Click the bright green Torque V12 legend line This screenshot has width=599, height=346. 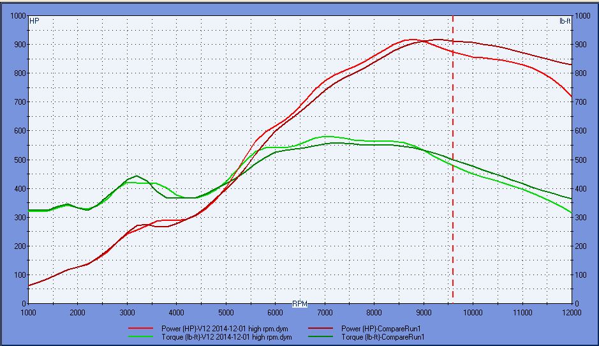pyautogui.click(x=142, y=336)
